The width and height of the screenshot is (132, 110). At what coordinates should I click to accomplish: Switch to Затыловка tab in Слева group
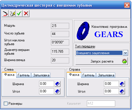click(41, 75)
